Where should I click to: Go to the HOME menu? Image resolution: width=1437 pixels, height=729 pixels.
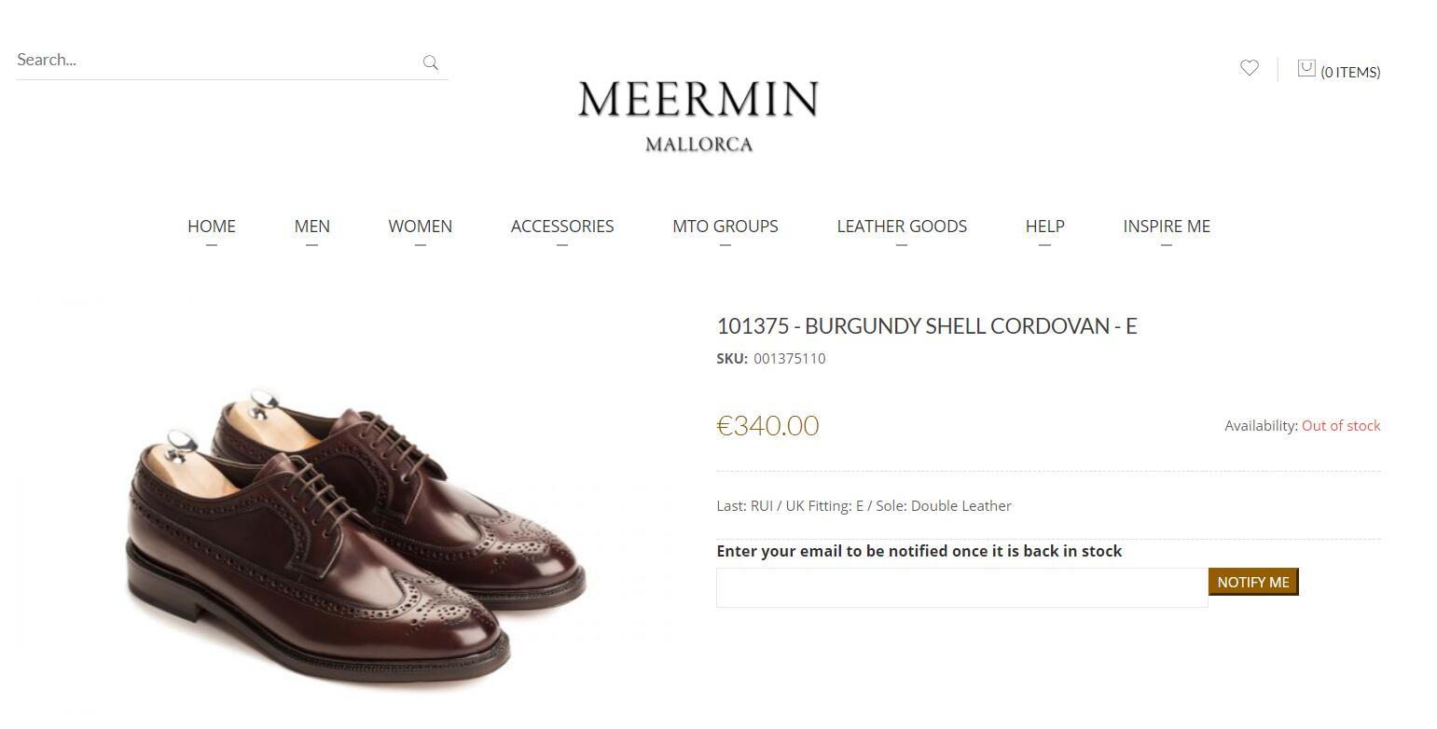(x=212, y=227)
